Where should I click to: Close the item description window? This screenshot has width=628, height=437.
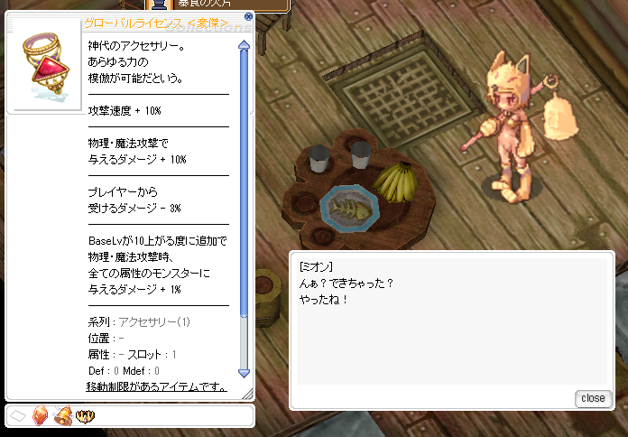248,16
